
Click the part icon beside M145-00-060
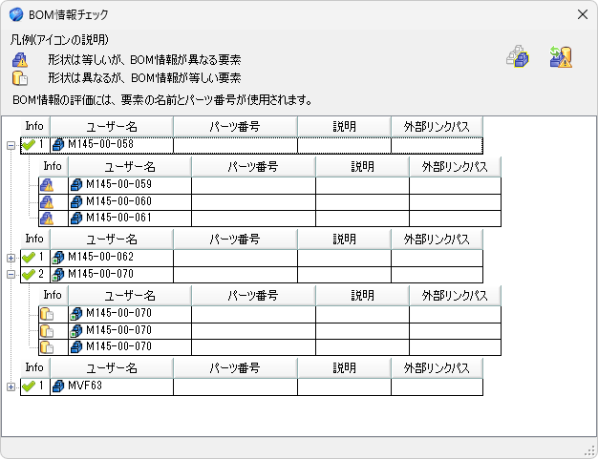point(76,201)
